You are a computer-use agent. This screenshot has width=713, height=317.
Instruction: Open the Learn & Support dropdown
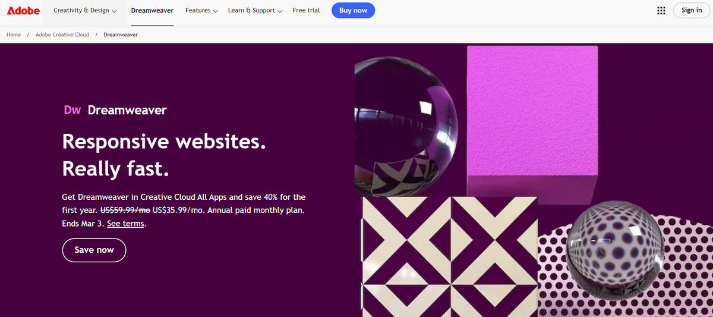pos(255,11)
